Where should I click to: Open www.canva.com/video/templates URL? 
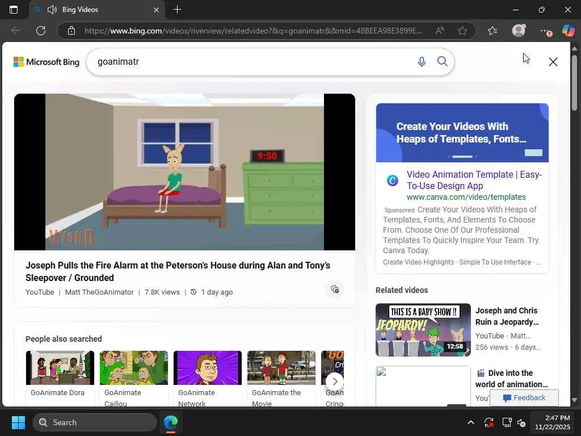466,197
